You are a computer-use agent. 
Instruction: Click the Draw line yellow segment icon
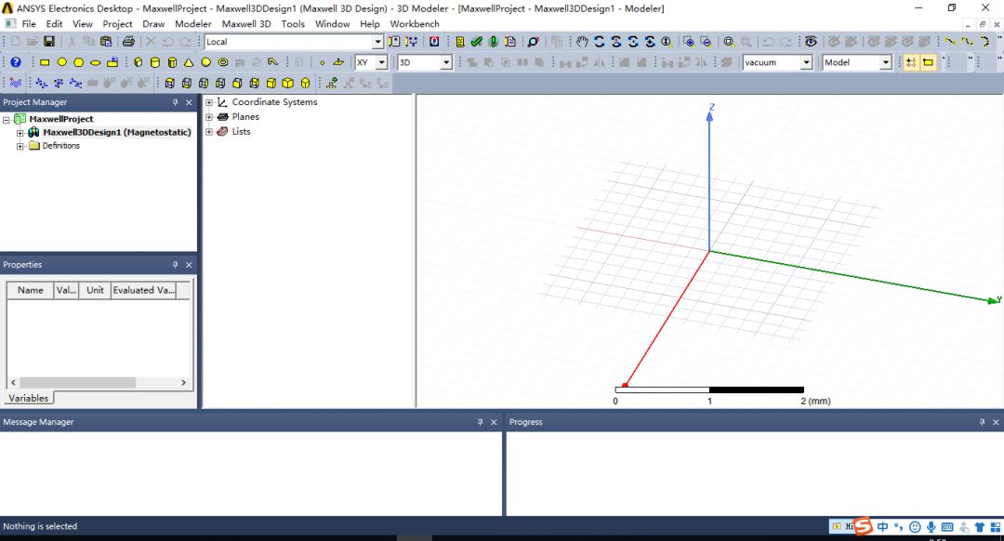pos(950,42)
